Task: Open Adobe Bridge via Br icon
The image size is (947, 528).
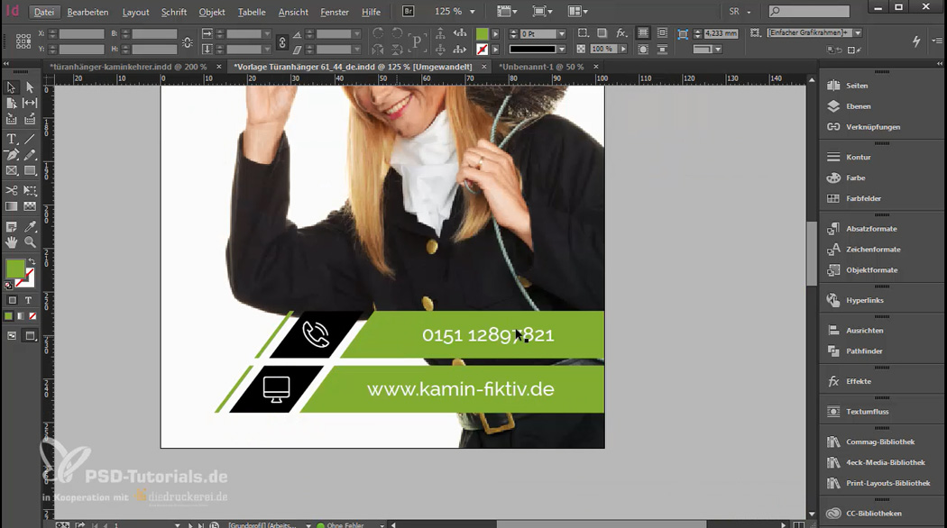Action: click(409, 12)
